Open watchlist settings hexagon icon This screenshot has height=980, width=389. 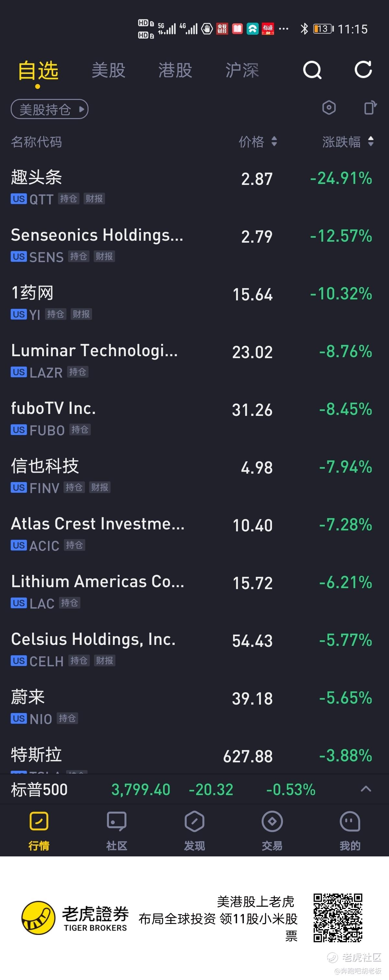pos(329,108)
